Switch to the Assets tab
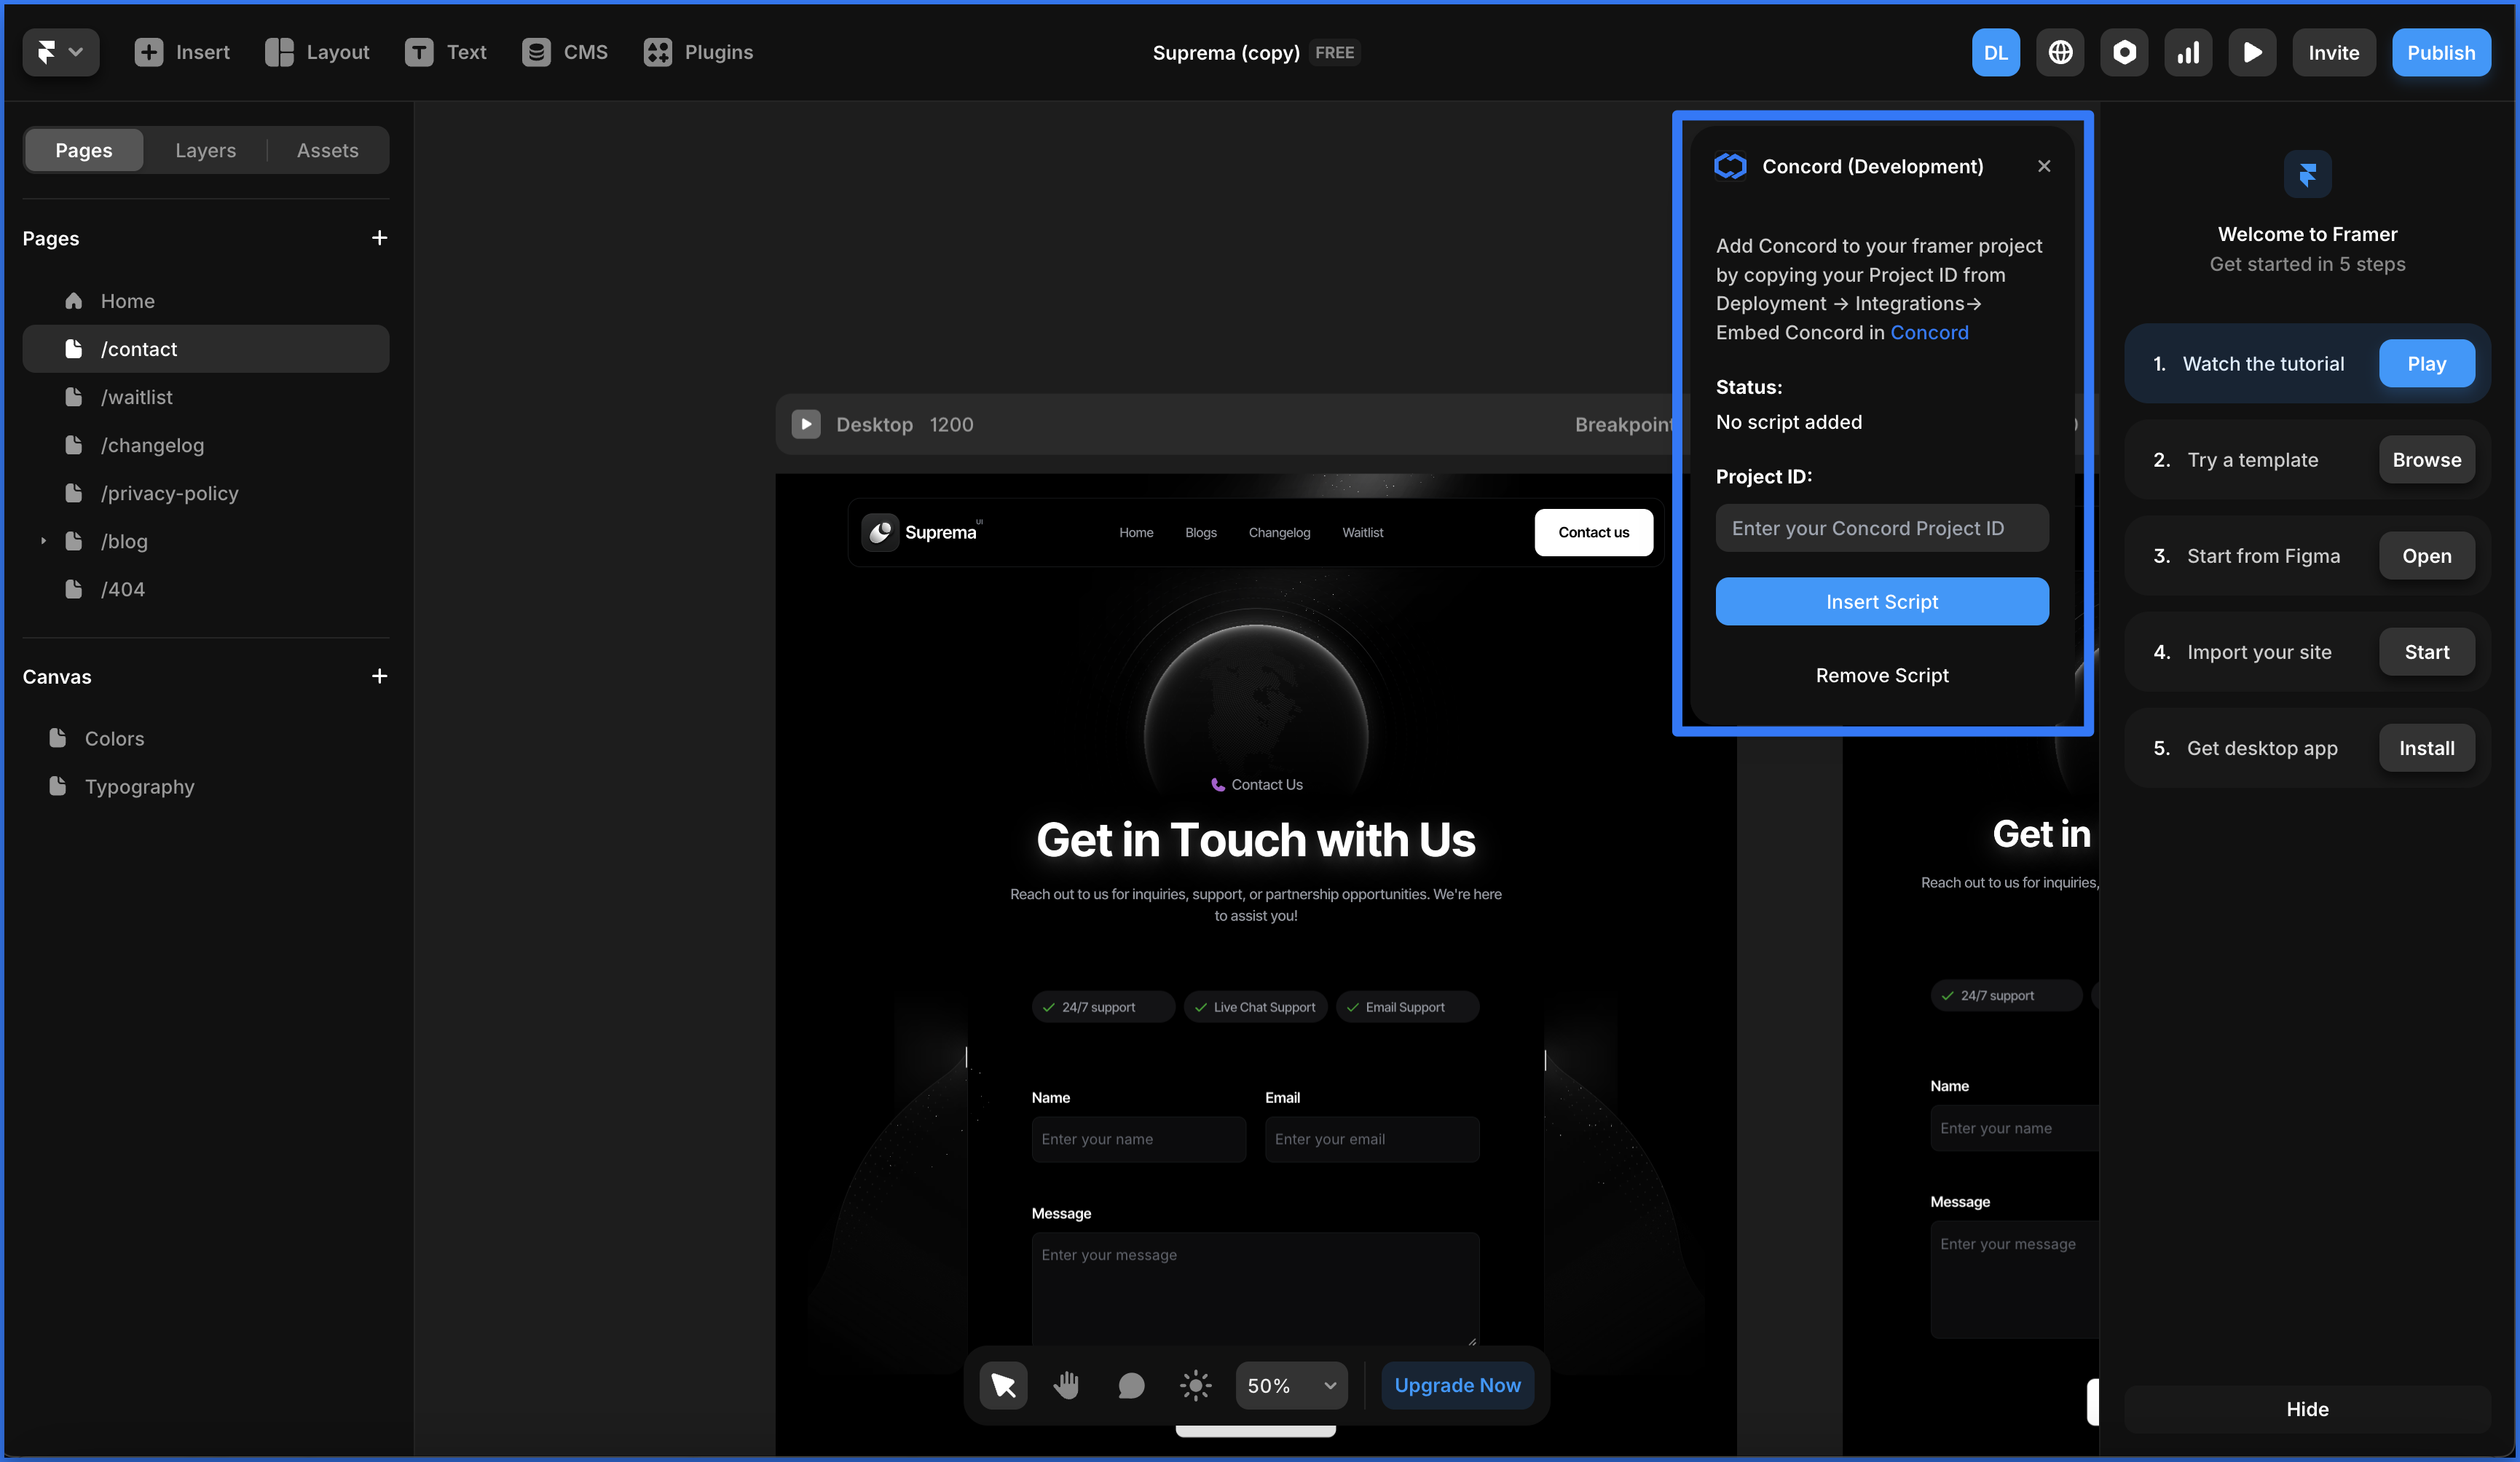This screenshot has width=2520, height=1462. coord(327,150)
